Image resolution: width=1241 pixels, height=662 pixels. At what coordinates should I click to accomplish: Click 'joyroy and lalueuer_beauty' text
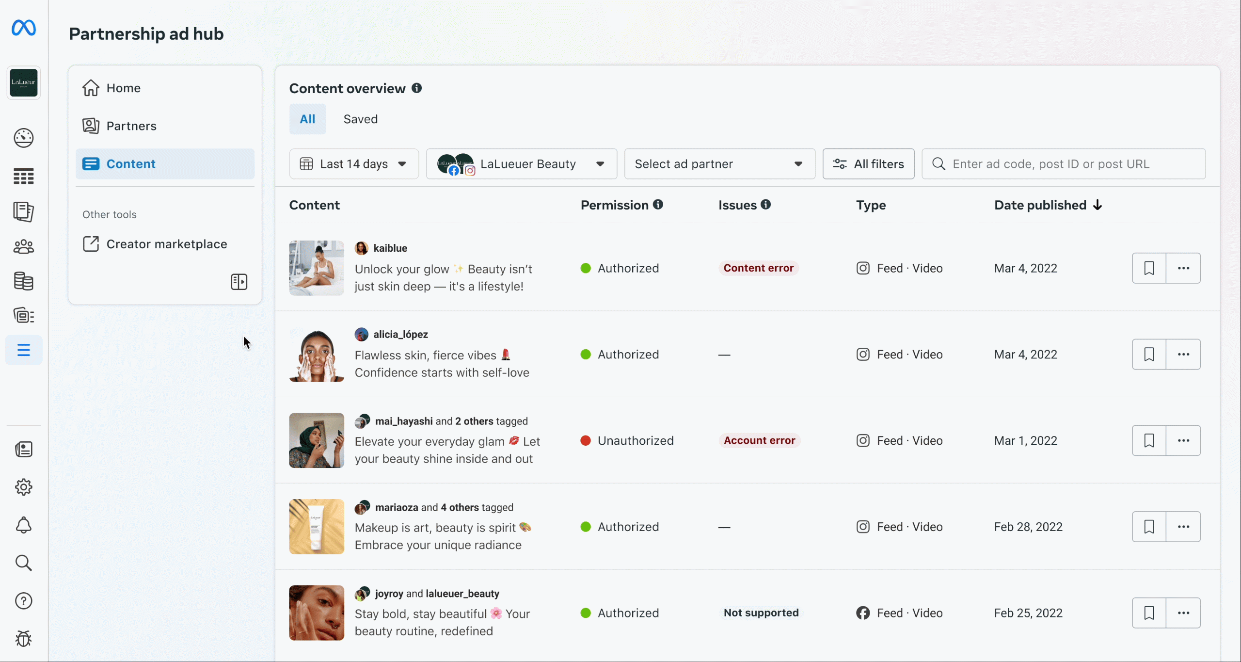437,594
